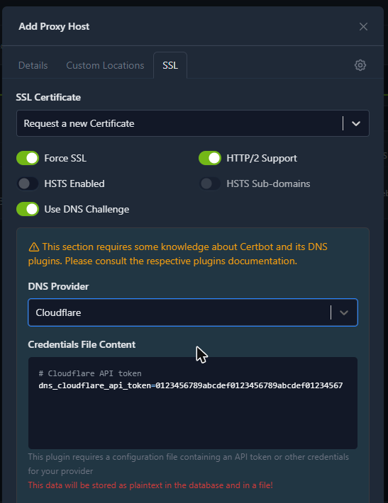388x503 pixels.
Task: Select the SSL tab
Action: coord(170,65)
